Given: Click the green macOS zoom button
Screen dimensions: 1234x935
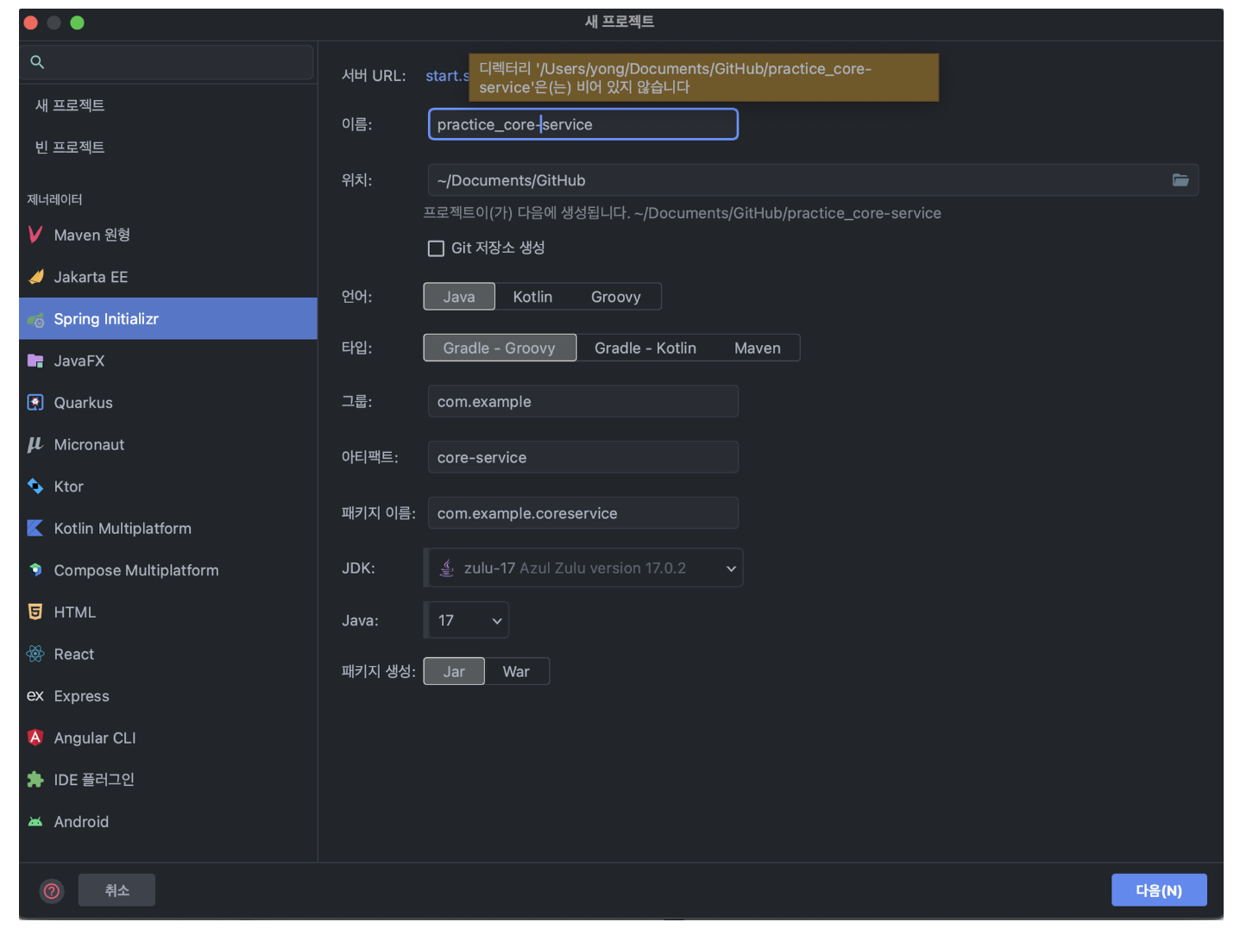Looking at the screenshot, I should tap(77, 22).
